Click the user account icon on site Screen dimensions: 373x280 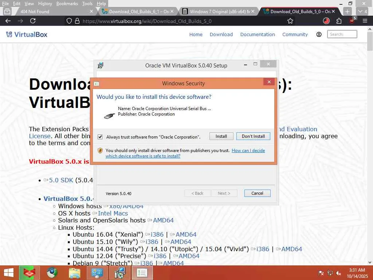point(319,35)
